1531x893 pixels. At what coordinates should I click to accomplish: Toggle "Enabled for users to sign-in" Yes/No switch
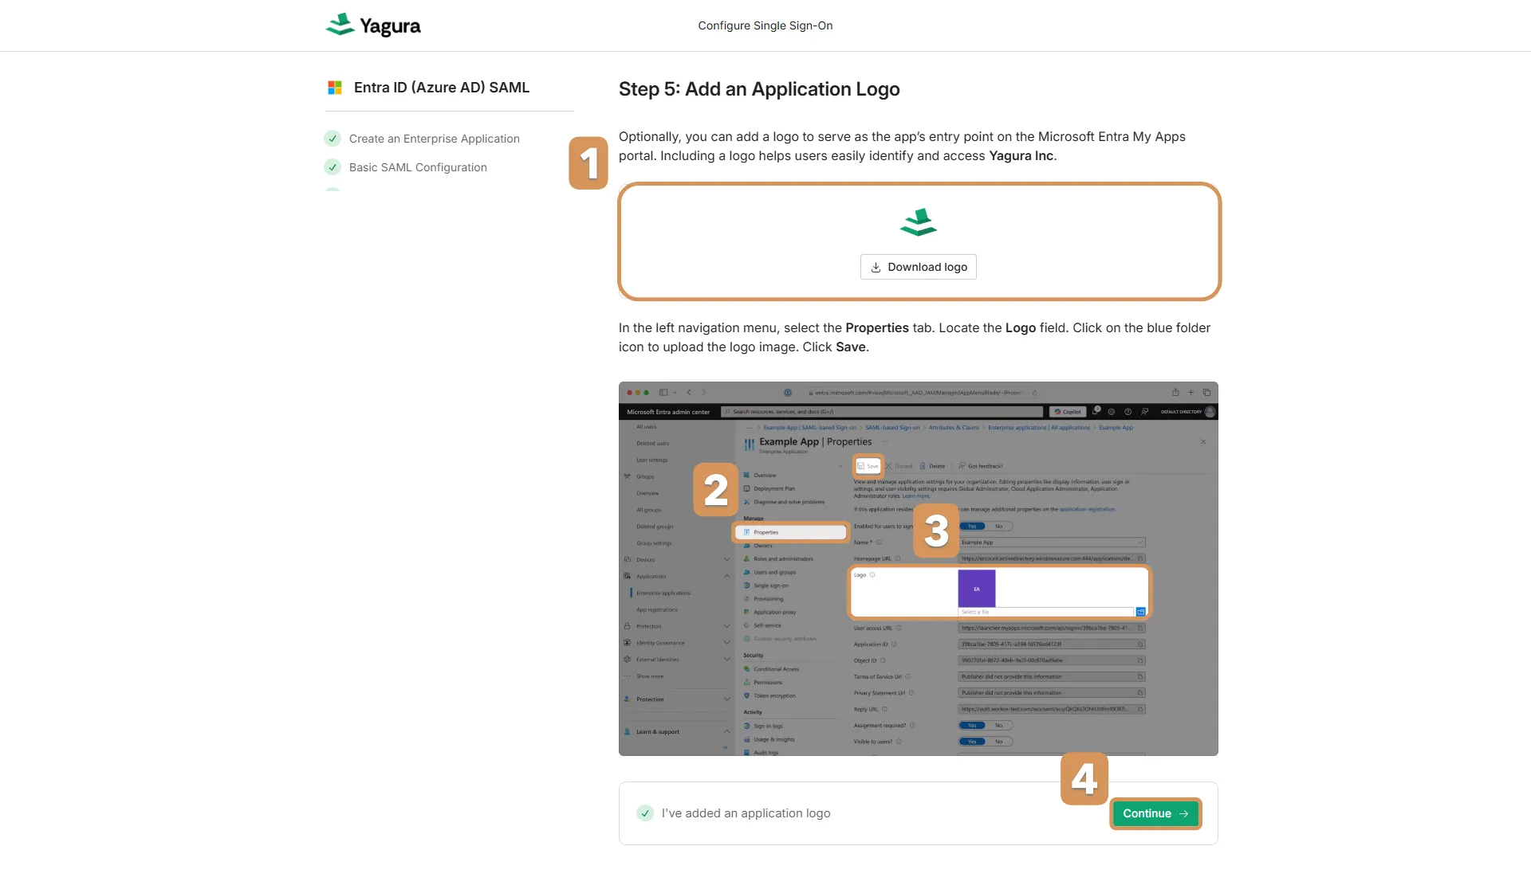(x=985, y=526)
